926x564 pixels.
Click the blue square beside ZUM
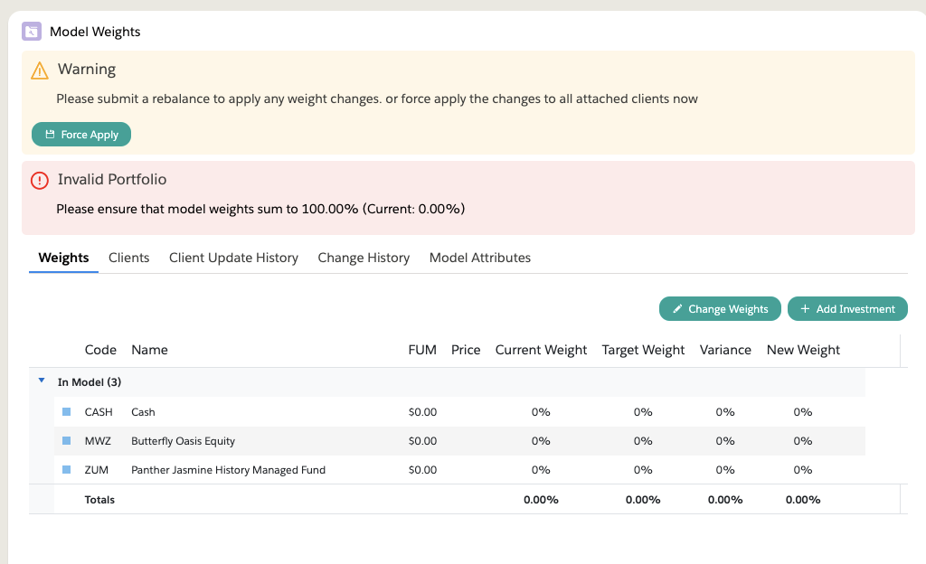66,470
